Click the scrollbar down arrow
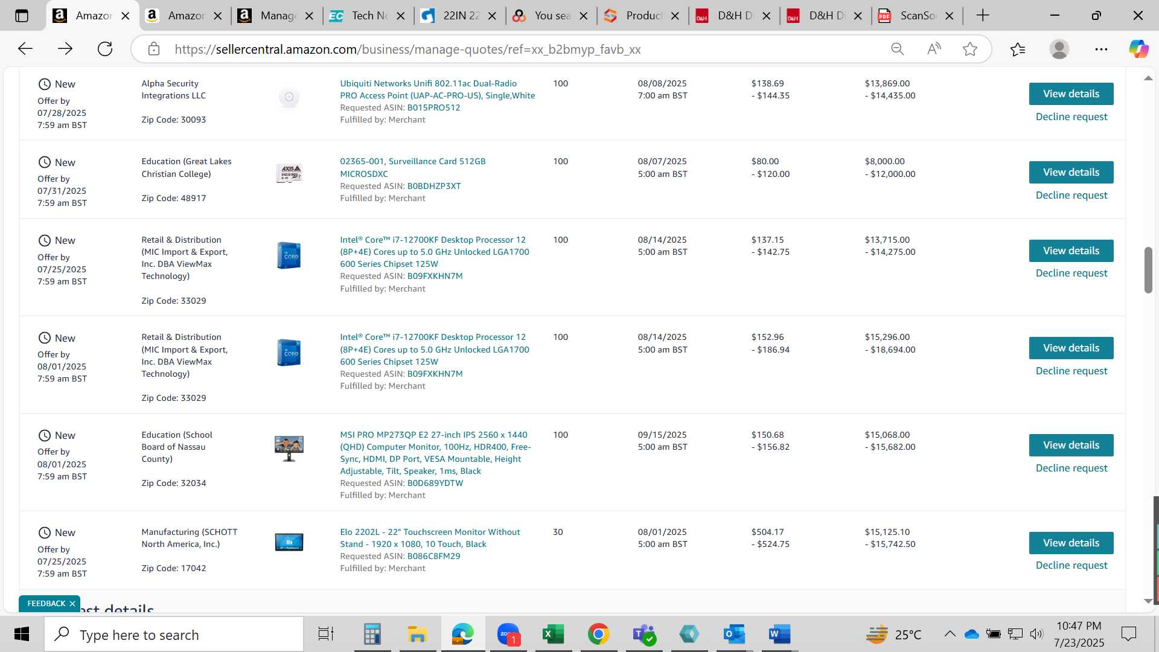The width and height of the screenshot is (1159, 652). tap(1148, 601)
